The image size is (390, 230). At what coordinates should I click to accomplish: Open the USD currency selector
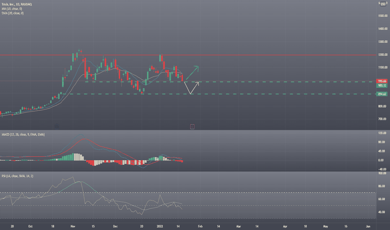383,4
